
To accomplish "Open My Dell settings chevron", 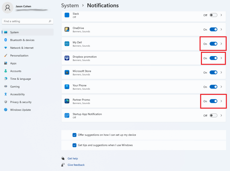I will point(221,44).
